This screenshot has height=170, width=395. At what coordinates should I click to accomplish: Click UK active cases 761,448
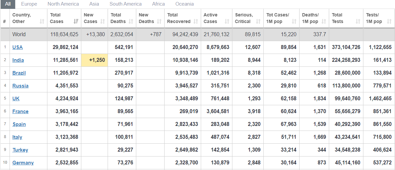(220, 98)
